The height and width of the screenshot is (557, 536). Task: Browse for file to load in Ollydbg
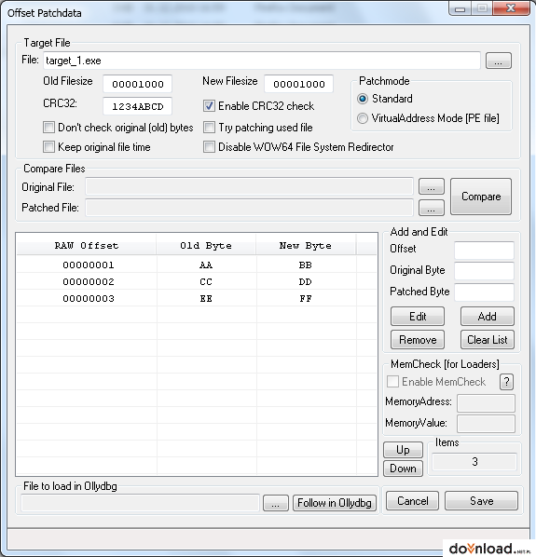[276, 503]
